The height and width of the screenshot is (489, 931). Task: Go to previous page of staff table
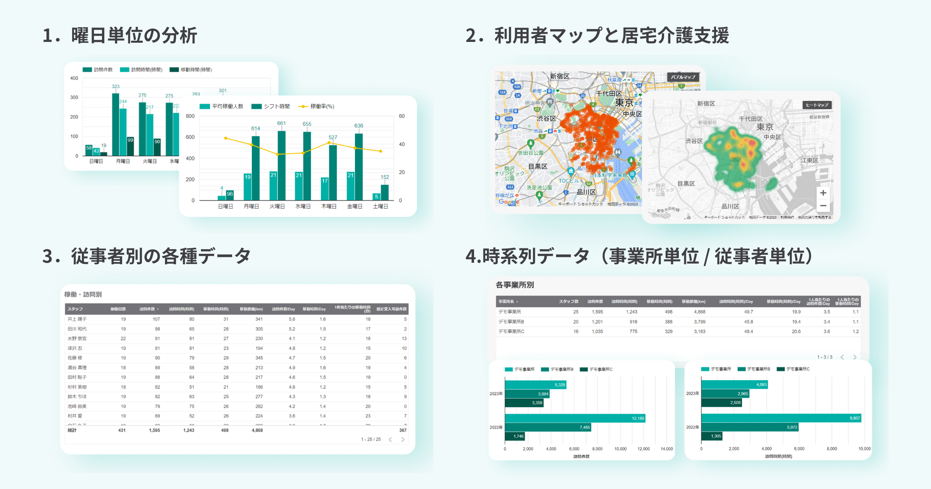(390, 439)
